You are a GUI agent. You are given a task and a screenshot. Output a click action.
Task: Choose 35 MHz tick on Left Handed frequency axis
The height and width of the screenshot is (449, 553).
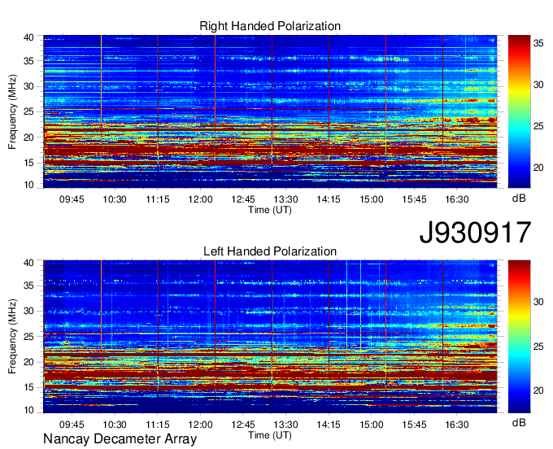pos(28,286)
